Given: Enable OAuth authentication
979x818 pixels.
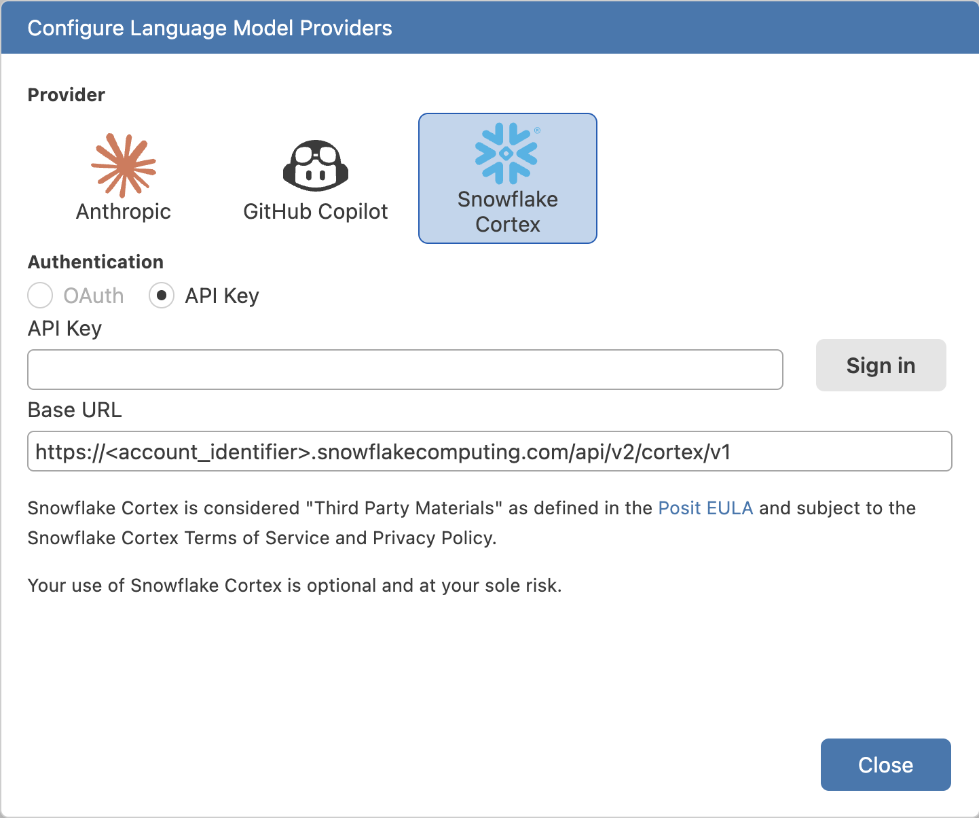Looking at the screenshot, I should (40, 296).
